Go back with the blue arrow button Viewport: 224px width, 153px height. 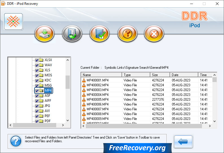point(183,142)
